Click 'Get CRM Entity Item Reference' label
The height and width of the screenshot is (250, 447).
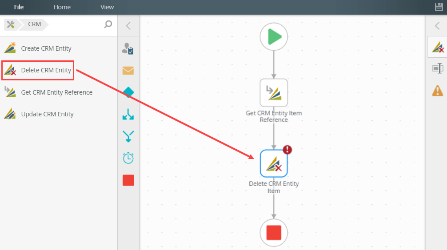[x=274, y=116]
